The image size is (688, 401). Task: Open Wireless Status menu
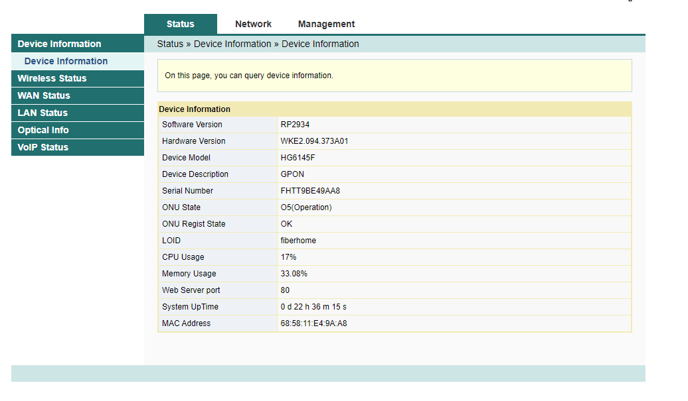[78, 78]
